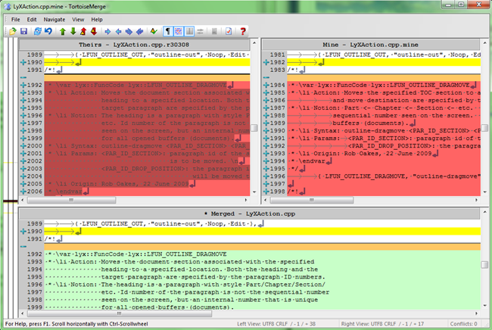This screenshot has width=492, height=330.
Task: Click Theirs pane scroll-down arrow
Action: (x=254, y=191)
